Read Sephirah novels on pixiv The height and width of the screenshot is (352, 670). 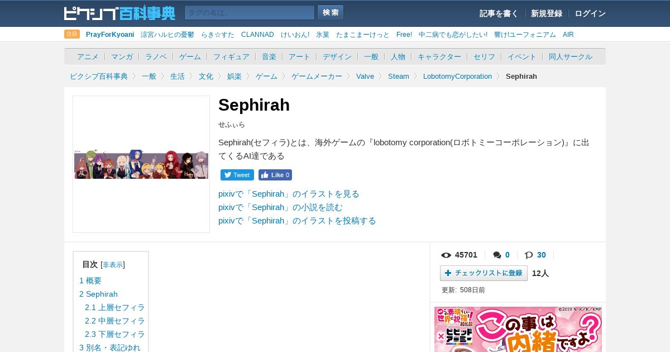(280, 207)
